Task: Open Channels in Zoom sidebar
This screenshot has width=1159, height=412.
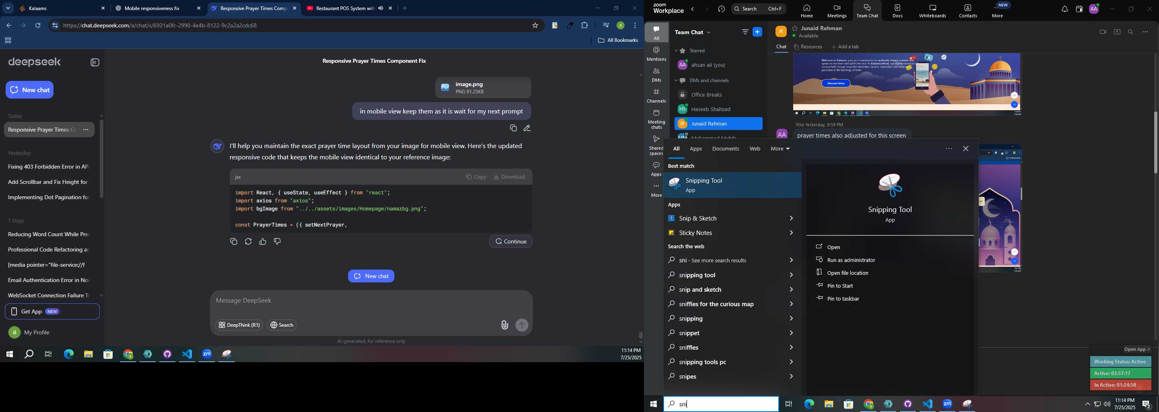Action: pyautogui.click(x=656, y=96)
